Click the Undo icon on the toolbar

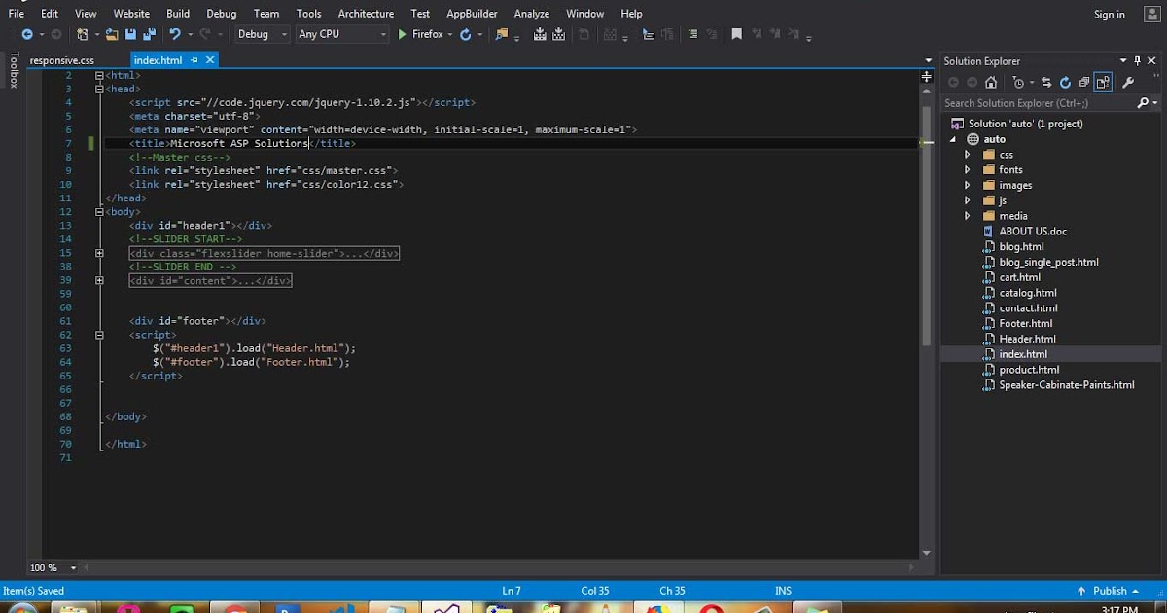tap(175, 34)
